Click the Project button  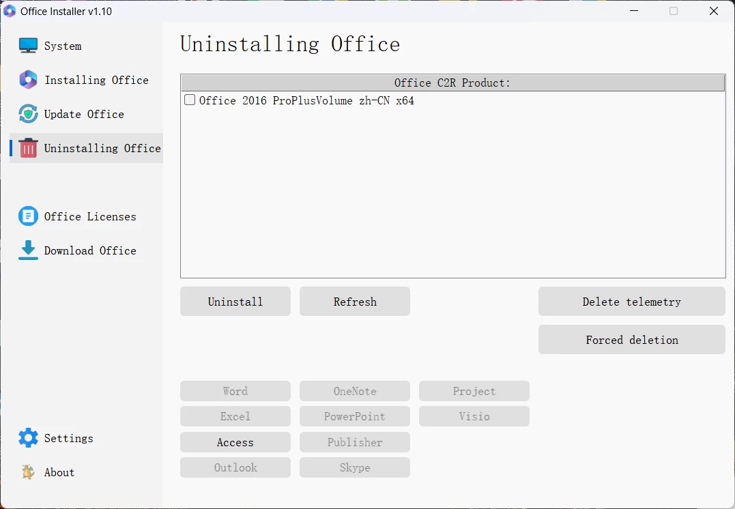coord(474,391)
